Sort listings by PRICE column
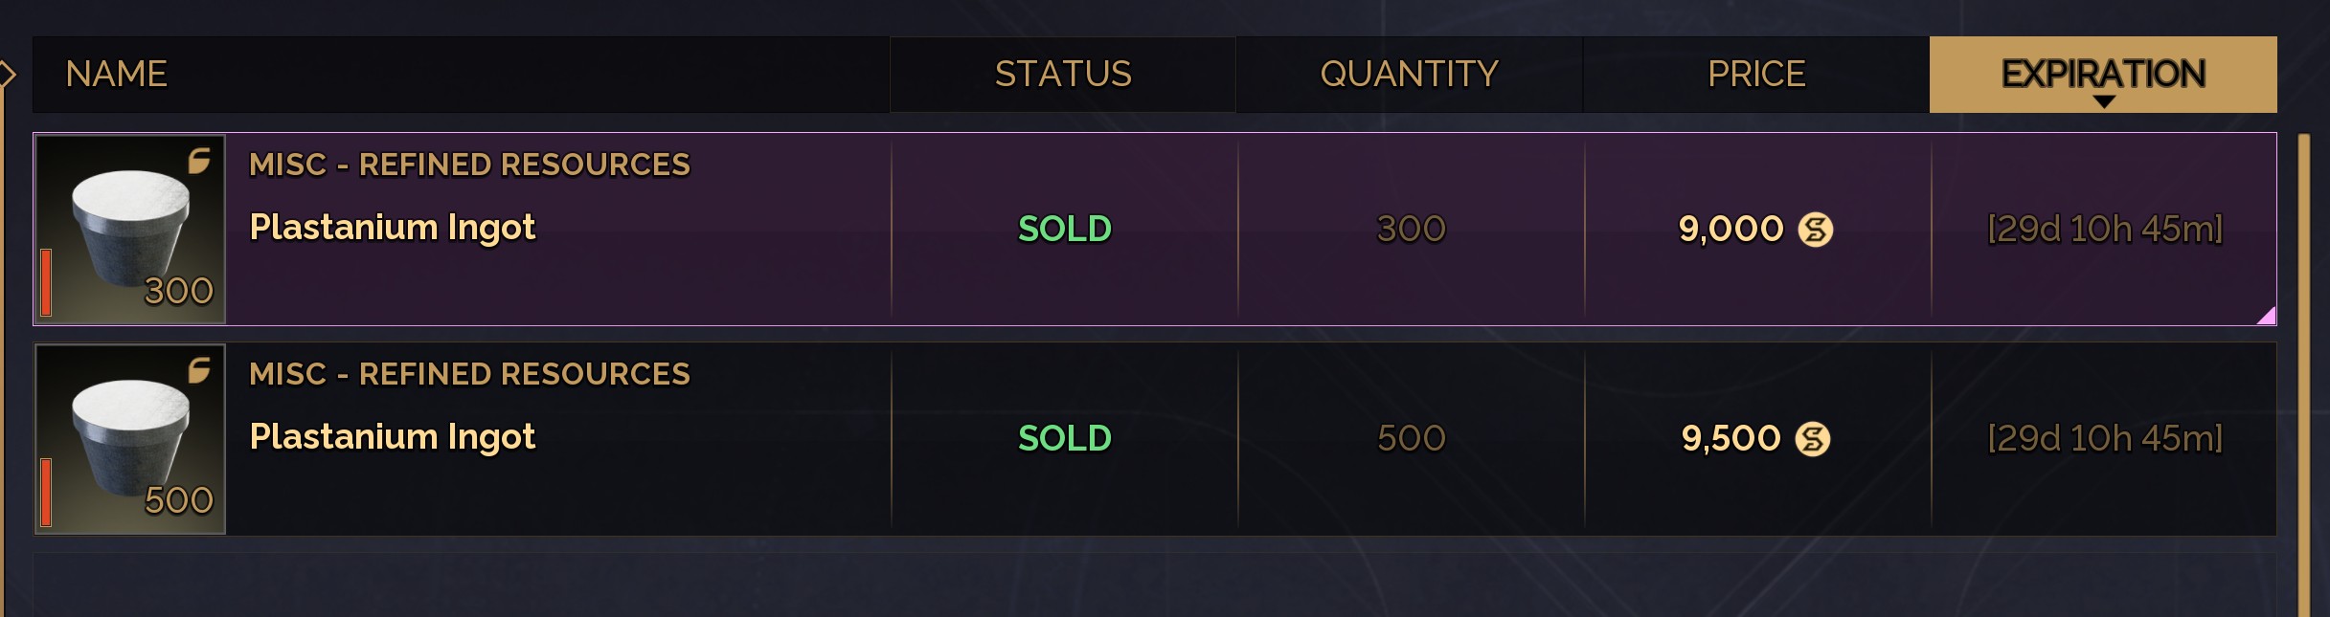 [1756, 75]
